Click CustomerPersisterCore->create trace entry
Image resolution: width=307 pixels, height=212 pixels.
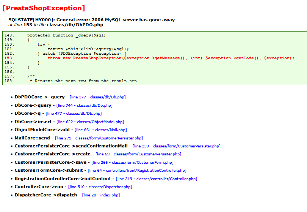pos(52,154)
